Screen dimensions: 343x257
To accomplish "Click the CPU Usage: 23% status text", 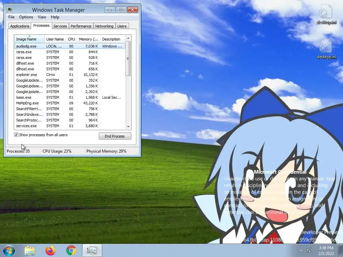I will pos(57,151).
